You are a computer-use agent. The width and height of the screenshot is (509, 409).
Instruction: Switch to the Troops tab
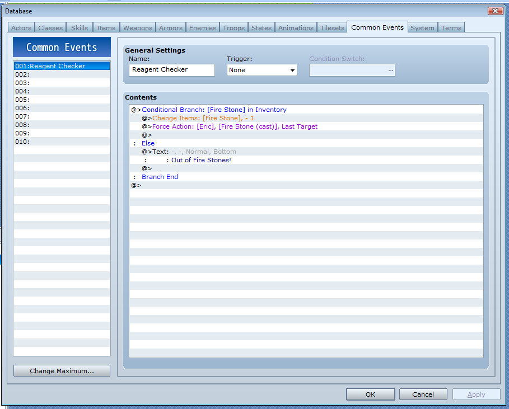pos(234,28)
